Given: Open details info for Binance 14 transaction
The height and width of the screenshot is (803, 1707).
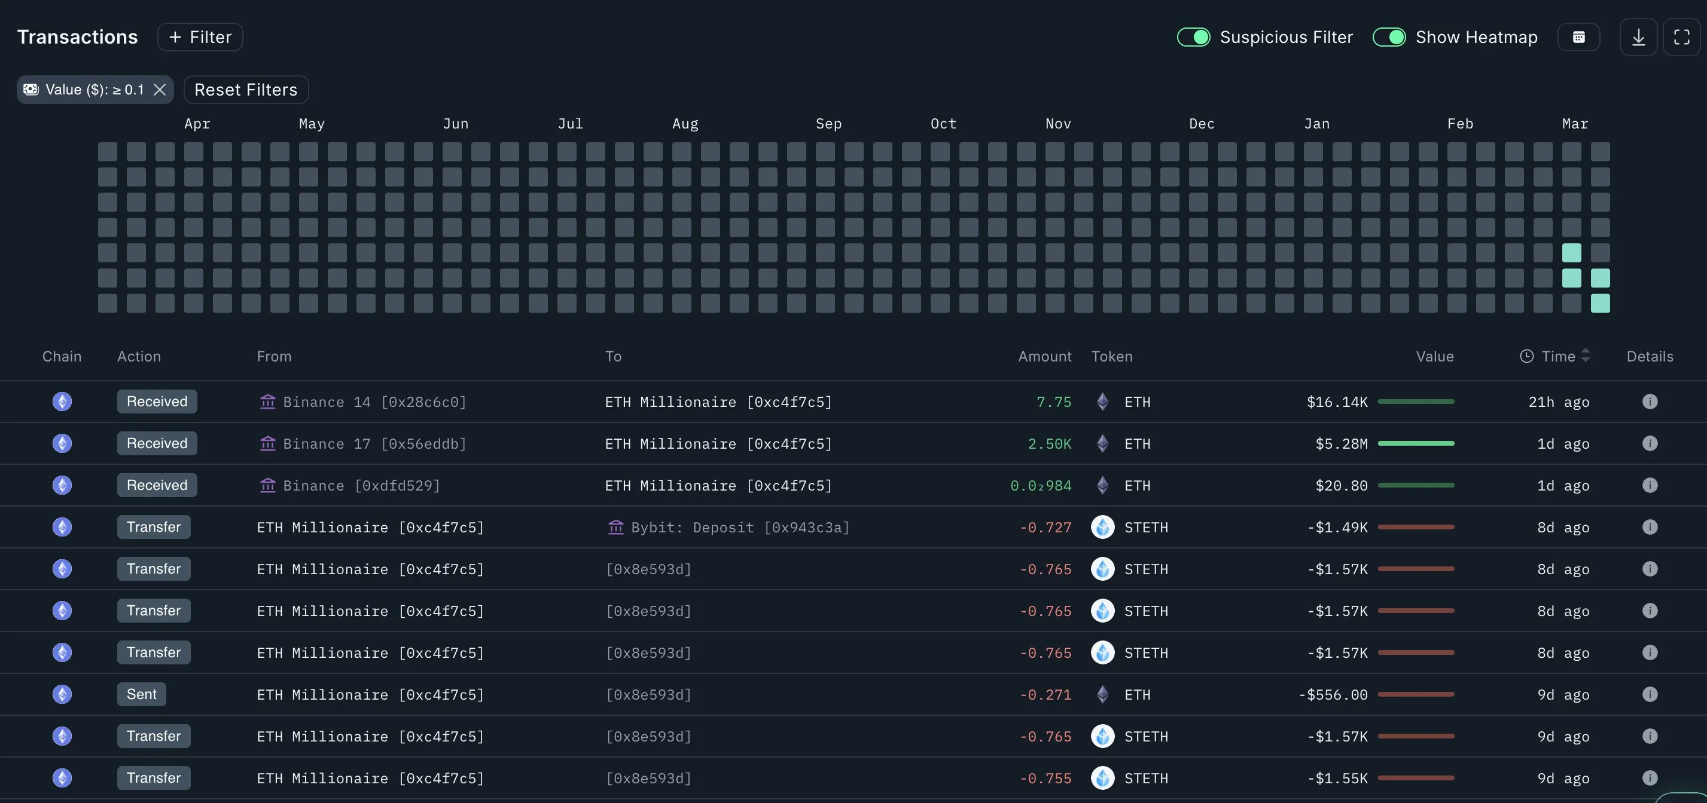Looking at the screenshot, I should pos(1650,402).
